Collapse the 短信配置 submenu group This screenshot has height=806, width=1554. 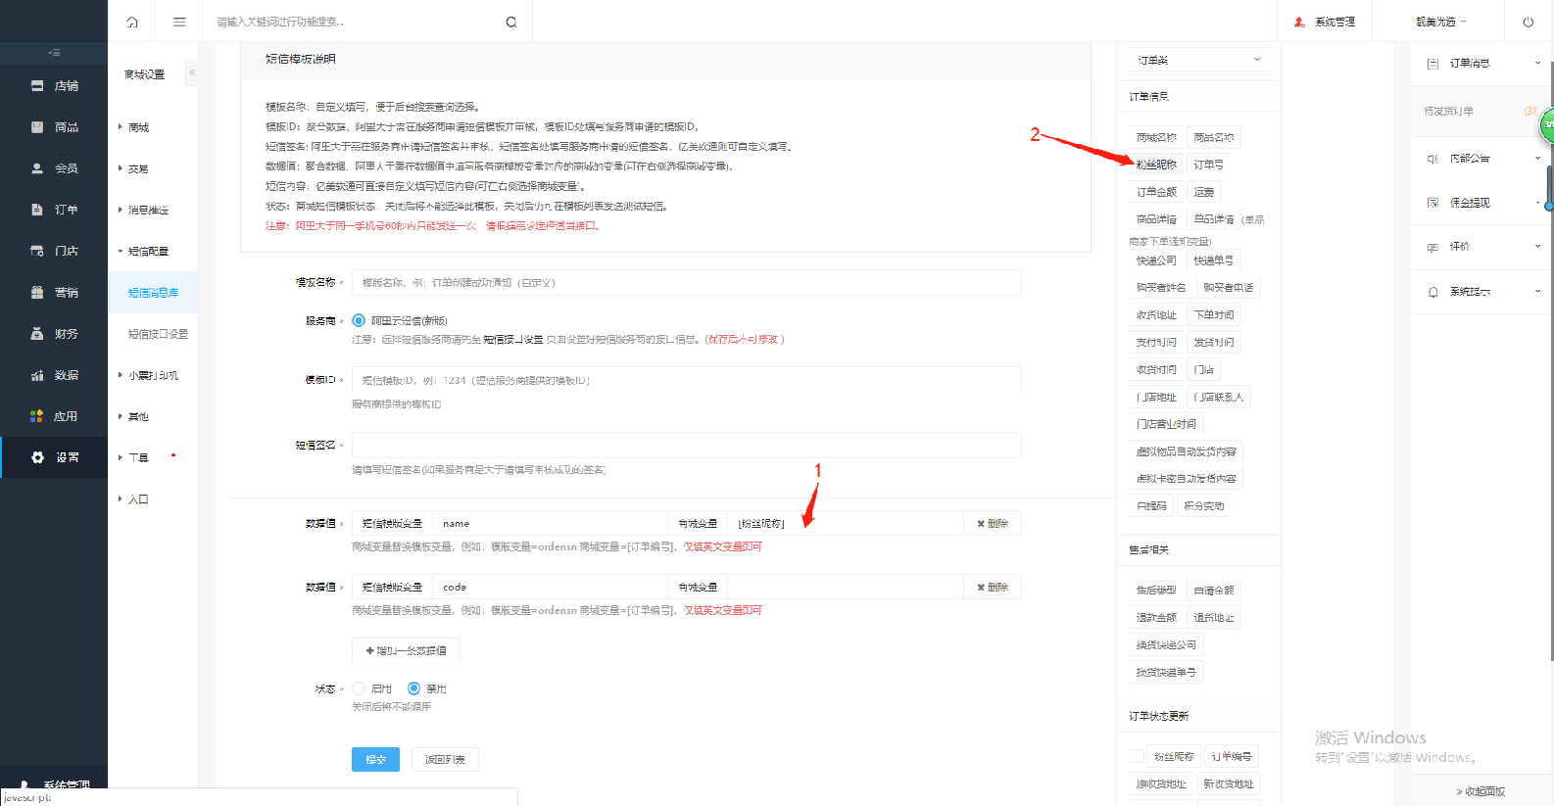[x=143, y=251]
